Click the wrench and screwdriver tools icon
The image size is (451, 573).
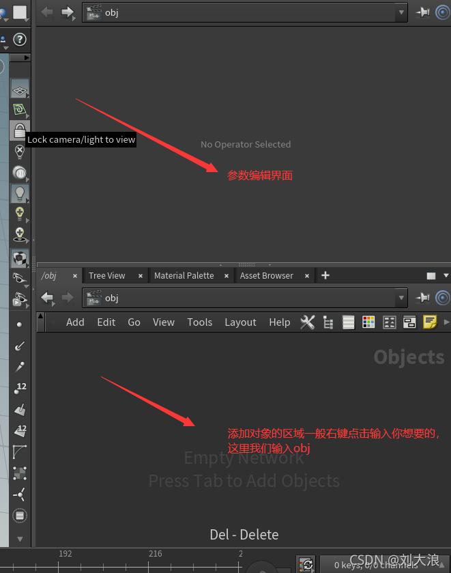tap(308, 322)
